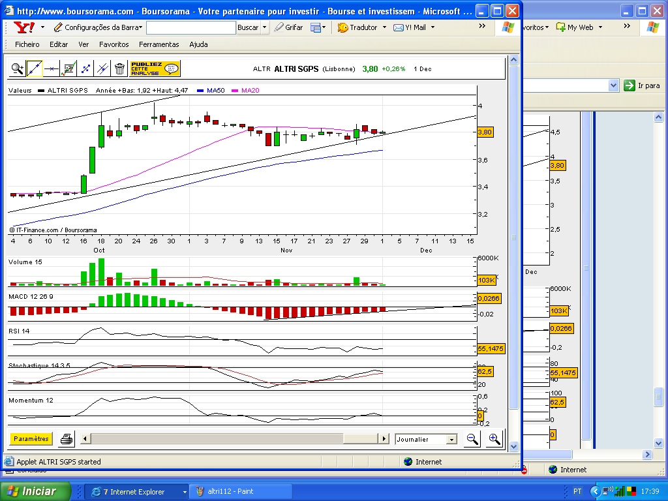This screenshot has height=501, width=668.
Task: Click the blue MA50 color swatch
Action: 200,90
